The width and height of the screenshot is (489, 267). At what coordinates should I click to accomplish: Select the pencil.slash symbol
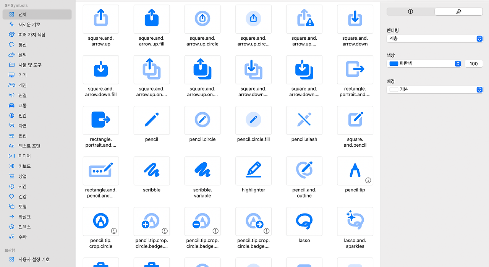(x=304, y=120)
